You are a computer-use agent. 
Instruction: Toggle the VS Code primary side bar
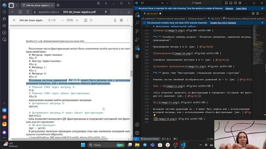pos(227,3)
